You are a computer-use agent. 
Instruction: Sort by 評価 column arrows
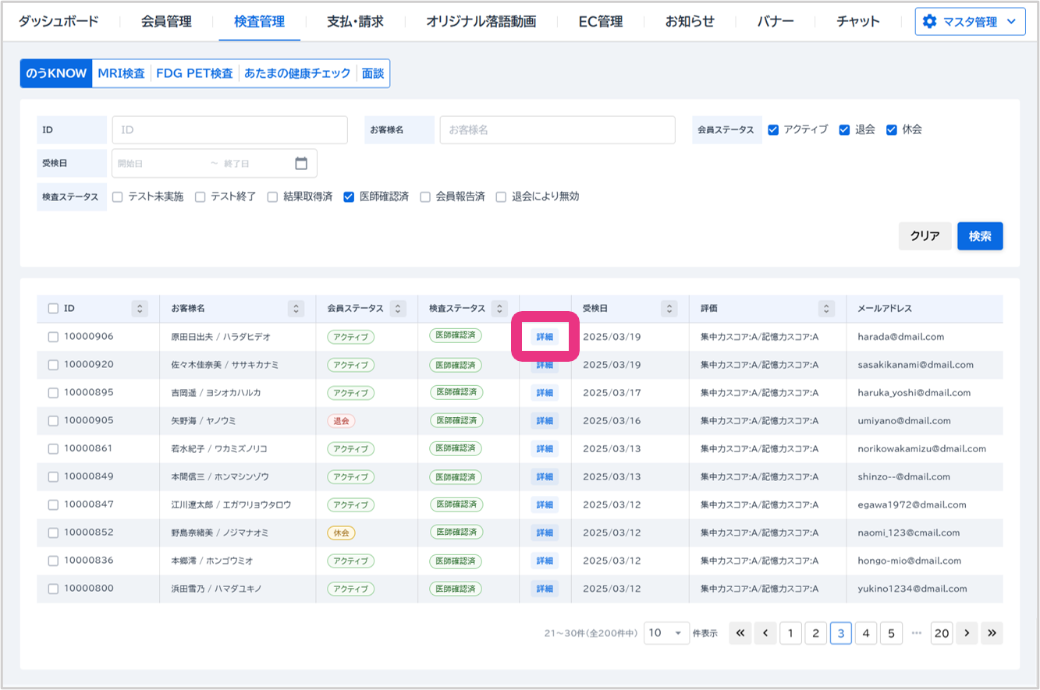(x=826, y=309)
